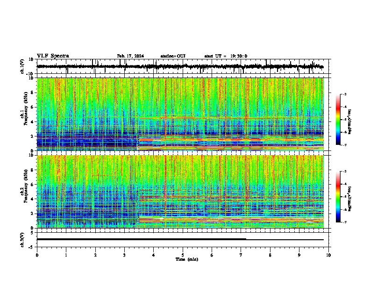Screen dimensions: 370x286
Task: Select the "start UT = 19:30:0" text
Action: (x=226, y=56)
